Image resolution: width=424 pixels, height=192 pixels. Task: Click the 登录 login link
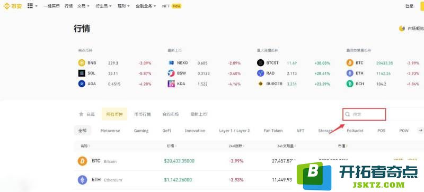pos(409,6)
